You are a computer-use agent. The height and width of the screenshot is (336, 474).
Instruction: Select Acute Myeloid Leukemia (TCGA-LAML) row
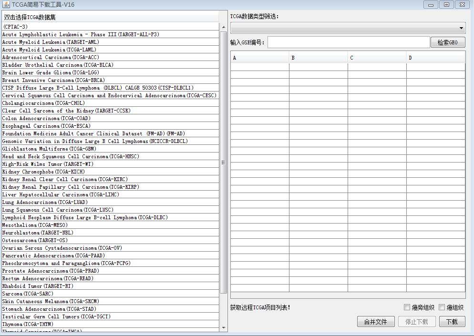(110, 50)
